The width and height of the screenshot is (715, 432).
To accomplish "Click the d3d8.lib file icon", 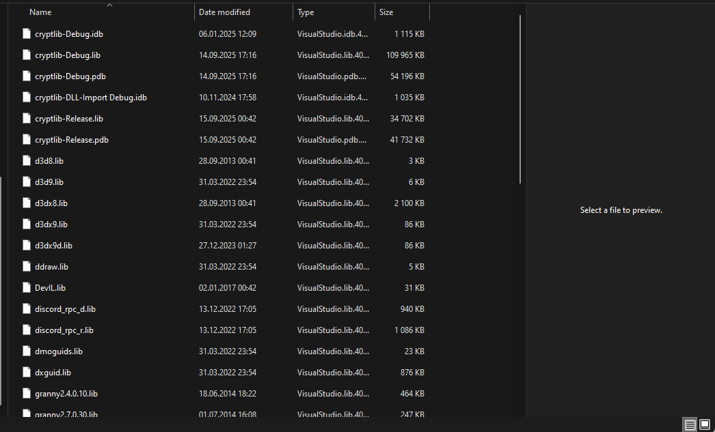I will (27, 160).
